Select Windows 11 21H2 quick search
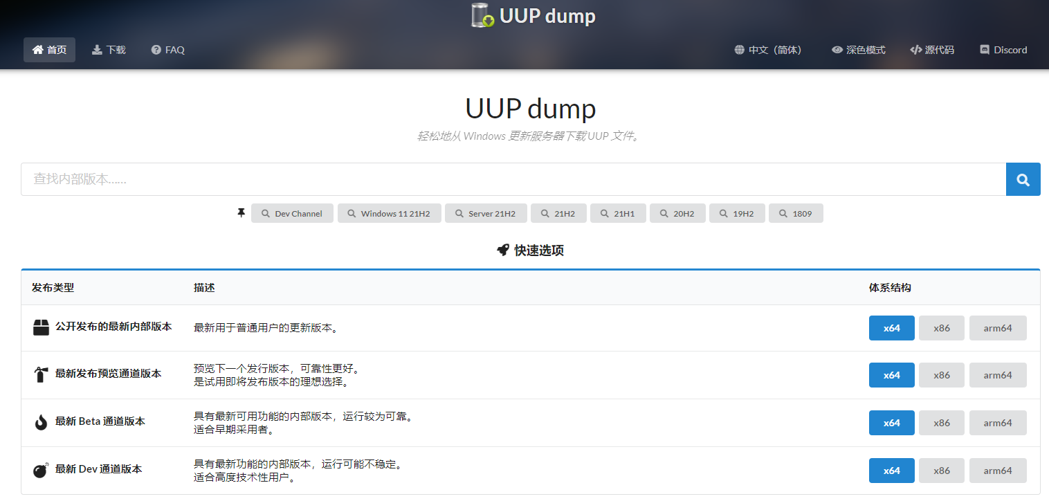 coord(389,213)
